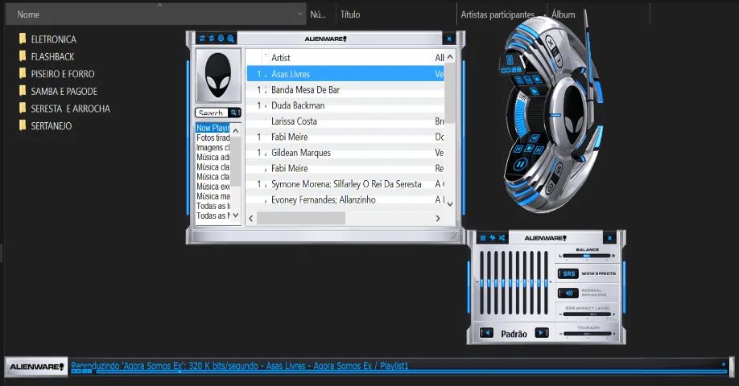Click the next track button on round player
This screenshot has width=739, height=386.
pyautogui.click(x=539, y=150)
